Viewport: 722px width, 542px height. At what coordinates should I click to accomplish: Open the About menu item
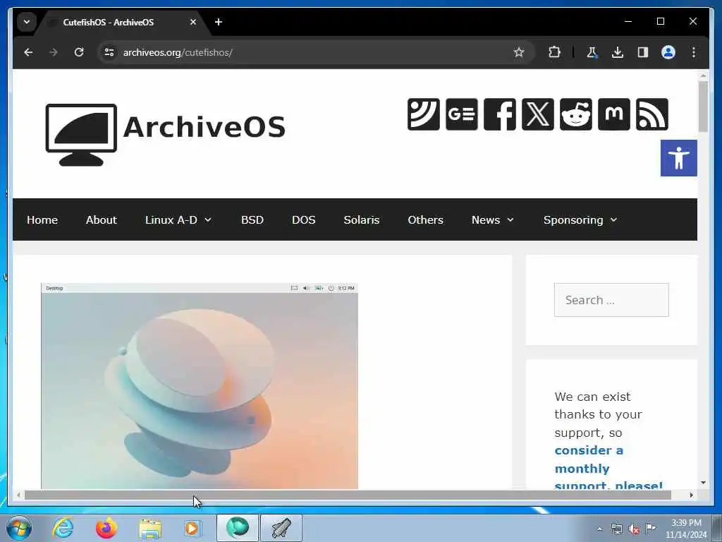click(102, 220)
